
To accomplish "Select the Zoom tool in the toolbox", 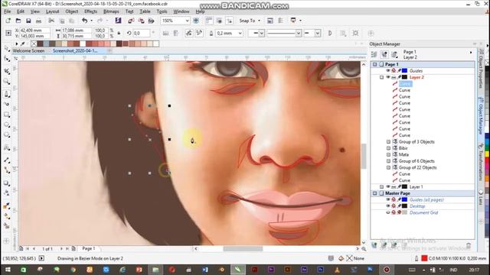I will pyautogui.click(x=7, y=82).
